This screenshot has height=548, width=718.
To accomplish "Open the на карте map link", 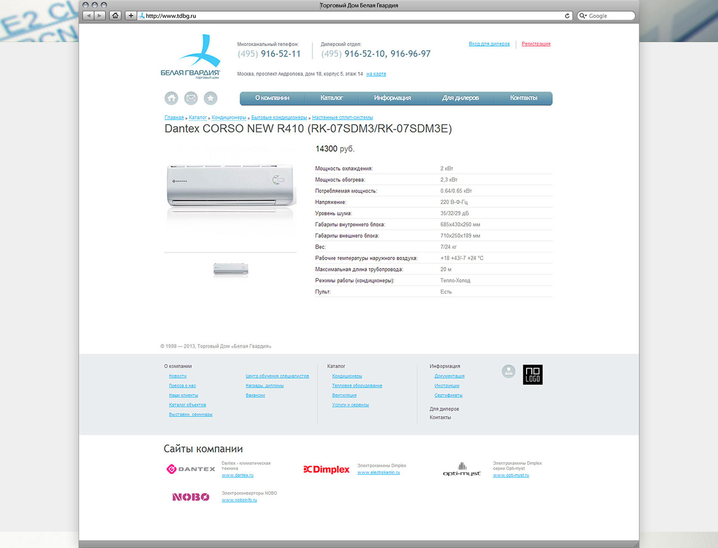I will click(x=376, y=74).
